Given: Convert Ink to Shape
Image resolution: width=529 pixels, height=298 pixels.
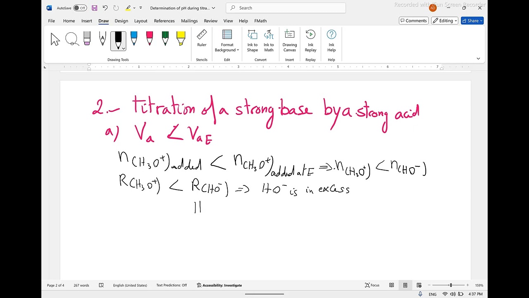Looking at the screenshot, I should (253, 41).
